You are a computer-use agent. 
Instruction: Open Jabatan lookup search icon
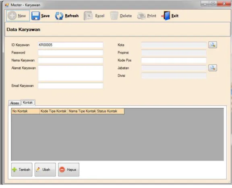[x=213, y=68]
